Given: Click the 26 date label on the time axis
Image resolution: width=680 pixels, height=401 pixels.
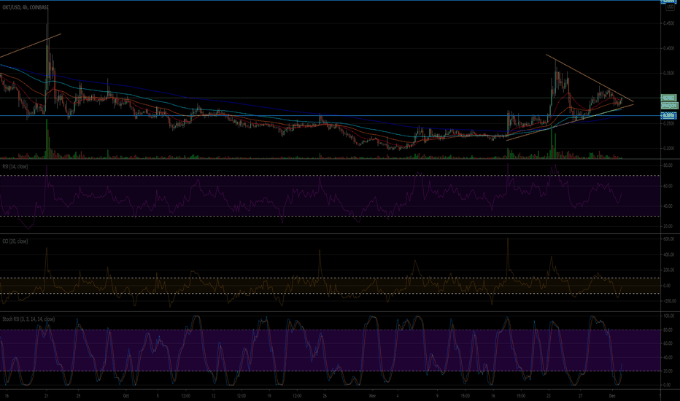Looking at the screenshot, I should (325, 396).
